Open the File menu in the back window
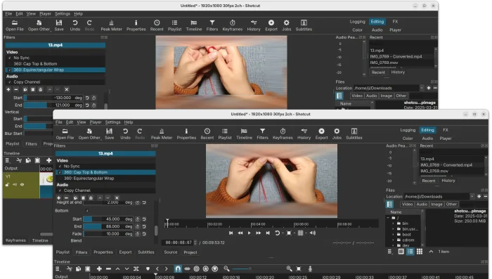This screenshot has width=492, height=279. 8,14
